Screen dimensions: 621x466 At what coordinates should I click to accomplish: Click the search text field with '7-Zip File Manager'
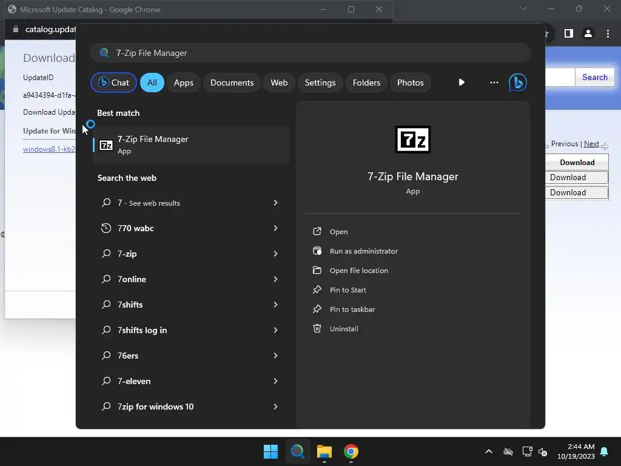(x=310, y=53)
